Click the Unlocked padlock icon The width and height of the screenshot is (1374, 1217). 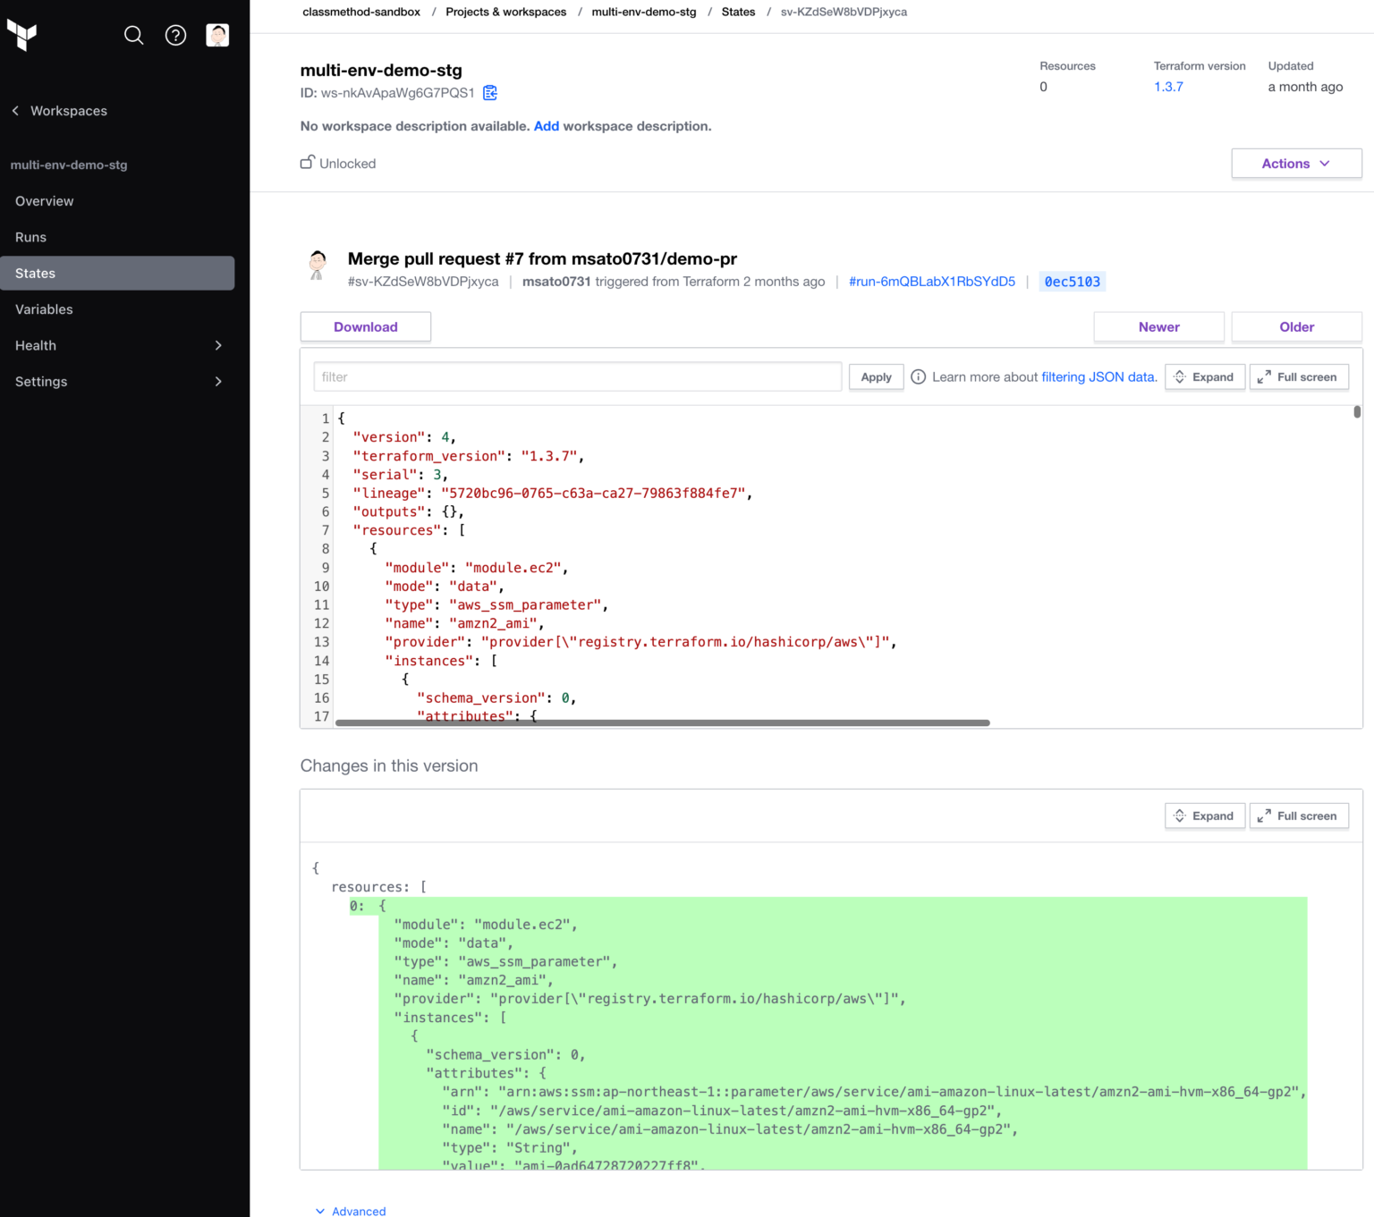click(x=307, y=162)
